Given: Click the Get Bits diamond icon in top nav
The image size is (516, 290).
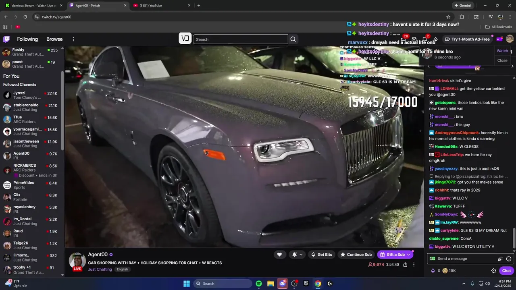Looking at the screenshot, I should point(435,39).
